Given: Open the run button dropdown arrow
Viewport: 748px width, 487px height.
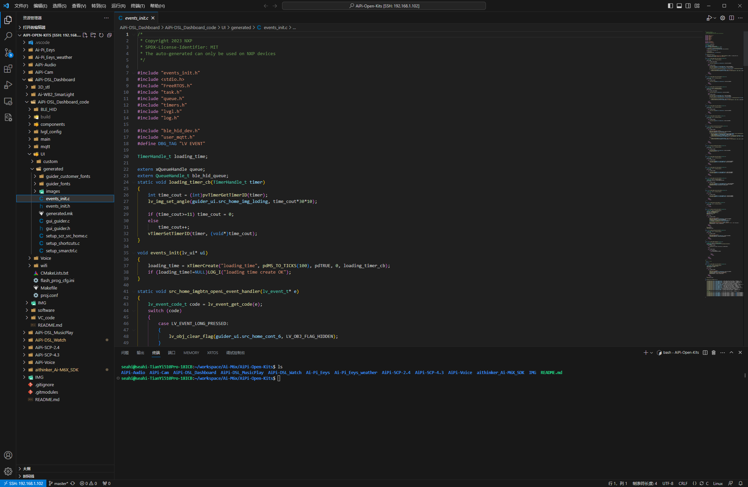Looking at the screenshot, I should 715,18.
